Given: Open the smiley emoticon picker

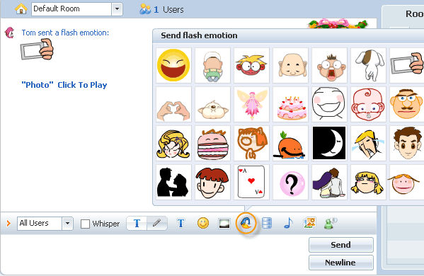Looking at the screenshot, I should [x=203, y=224].
